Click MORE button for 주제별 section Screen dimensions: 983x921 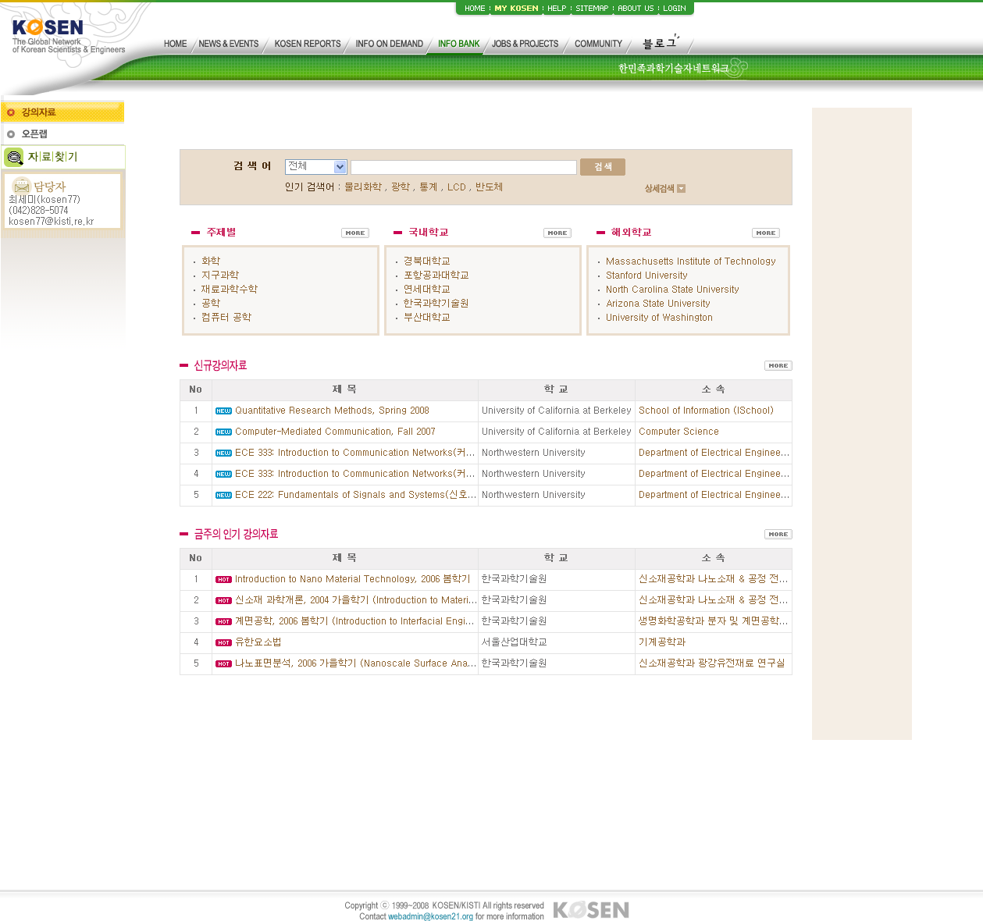[355, 233]
